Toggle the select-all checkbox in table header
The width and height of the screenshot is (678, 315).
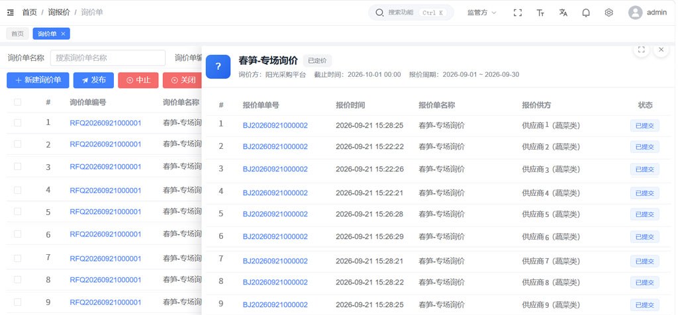(x=17, y=102)
